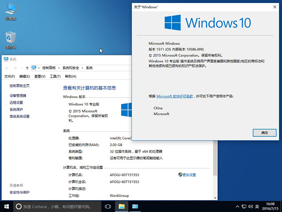The width and height of the screenshot is (282, 212).
Task: Open 系统保护 from the sidebar
Action: tap(16, 110)
